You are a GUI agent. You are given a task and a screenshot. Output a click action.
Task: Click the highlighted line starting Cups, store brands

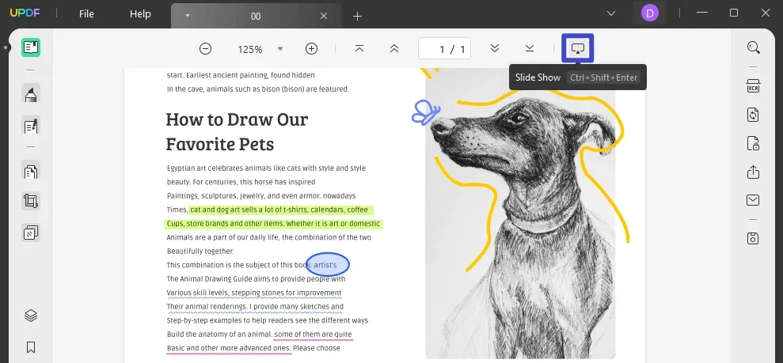(273, 223)
